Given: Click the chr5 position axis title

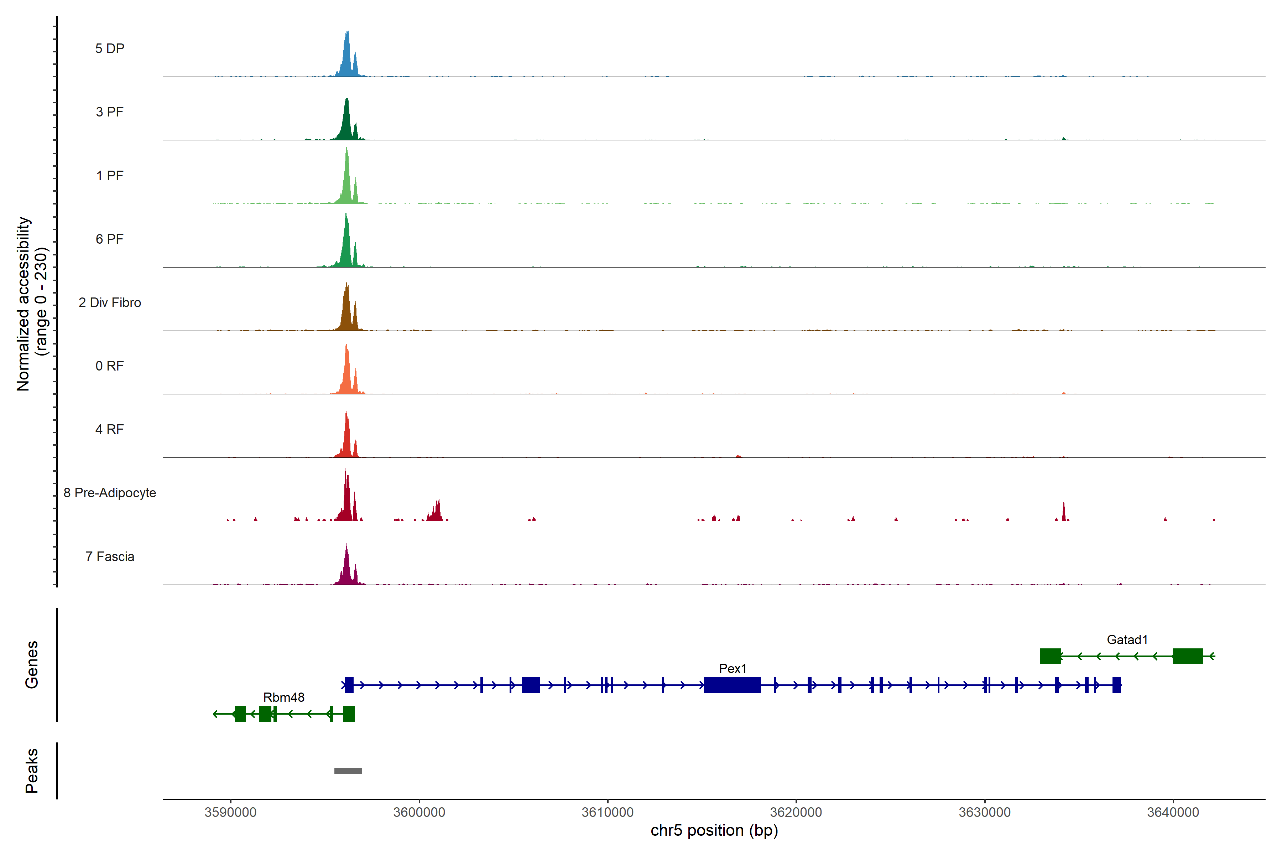Looking at the screenshot, I should (x=714, y=830).
